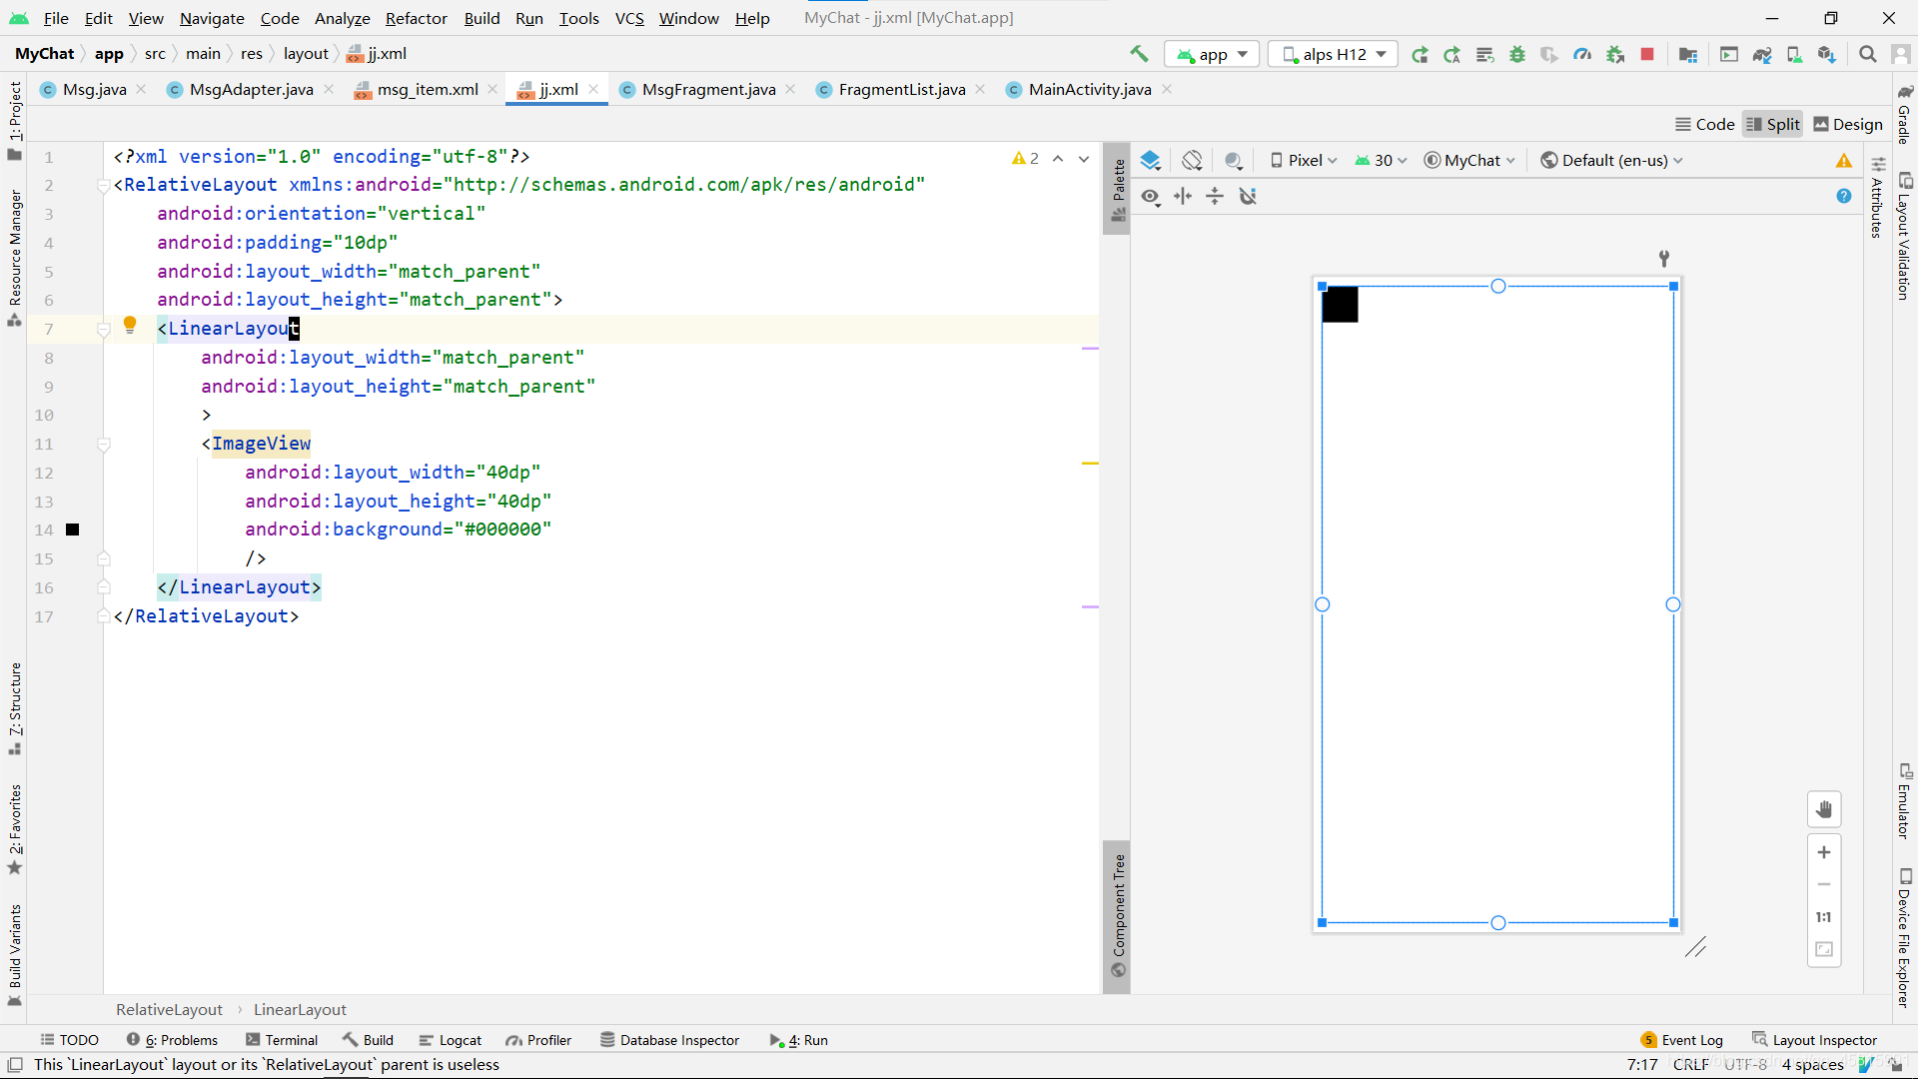Click the Apply Code Changes icon

point(1485,54)
